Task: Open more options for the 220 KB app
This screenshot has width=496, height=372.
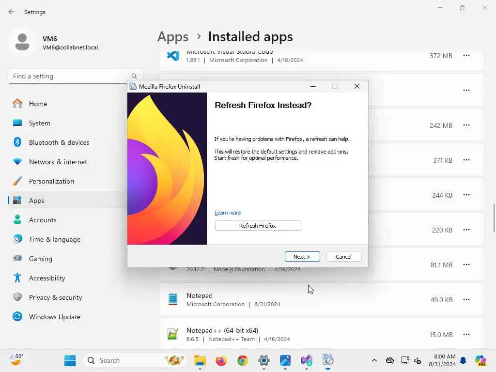Action: pos(466,230)
